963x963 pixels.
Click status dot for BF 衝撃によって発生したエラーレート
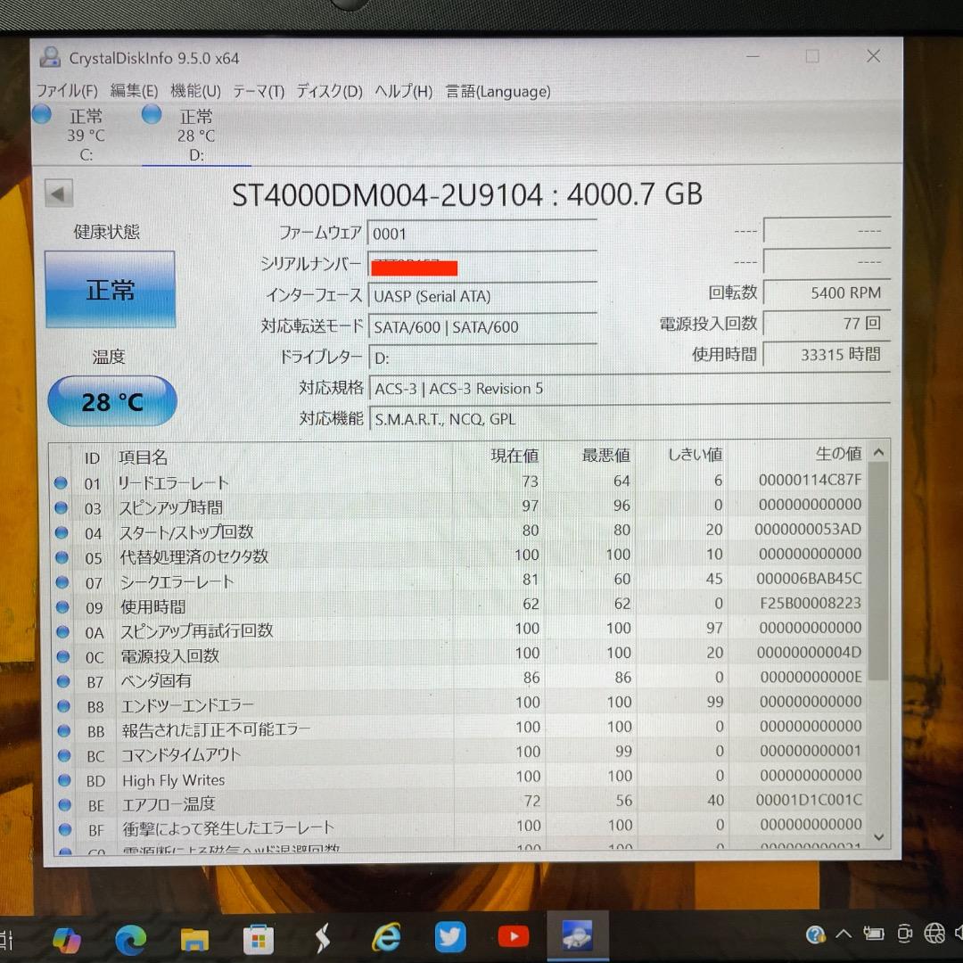click(65, 829)
